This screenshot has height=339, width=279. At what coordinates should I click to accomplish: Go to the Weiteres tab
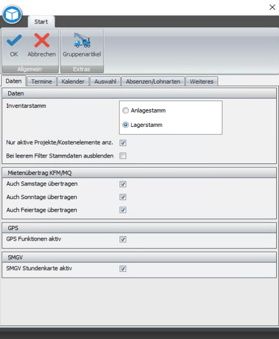click(202, 81)
